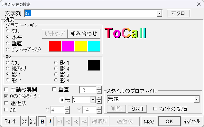Open the フォント font button
Image resolution: width=204 pixels, height=127 pixels.
pos(11,122)
